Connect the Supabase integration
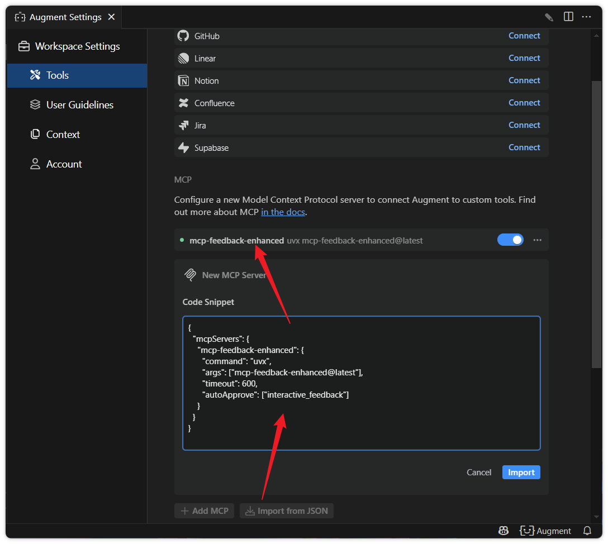The height and width of the screenshot is (544, 608). 524,147
